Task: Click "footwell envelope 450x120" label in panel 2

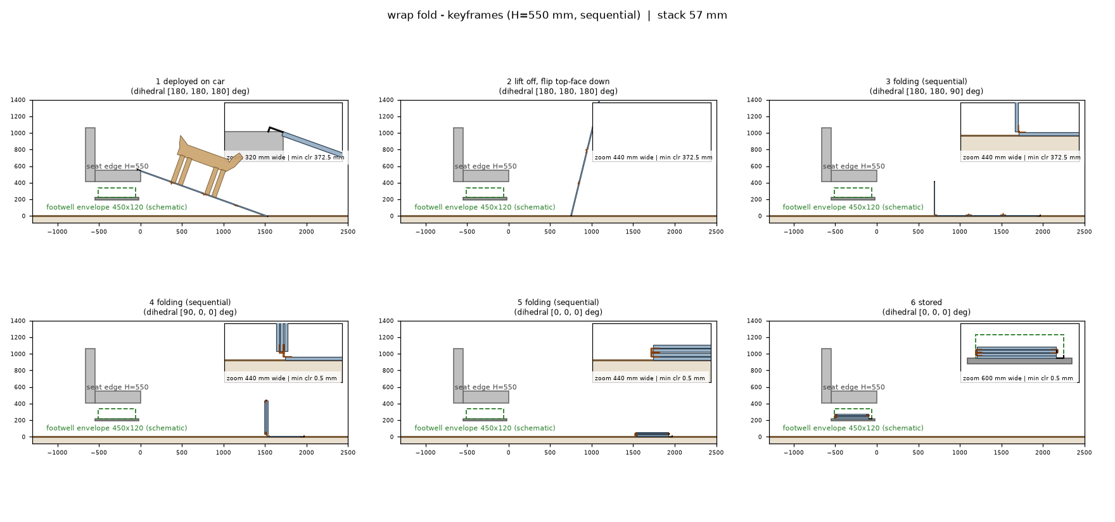Action: 485,207
